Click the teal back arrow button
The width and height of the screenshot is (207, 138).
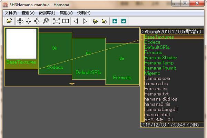click(x=115, y=21)
